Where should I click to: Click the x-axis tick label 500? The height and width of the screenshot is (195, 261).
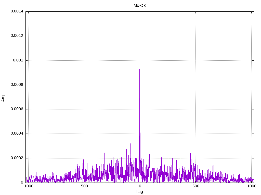(x=196, y=186)
